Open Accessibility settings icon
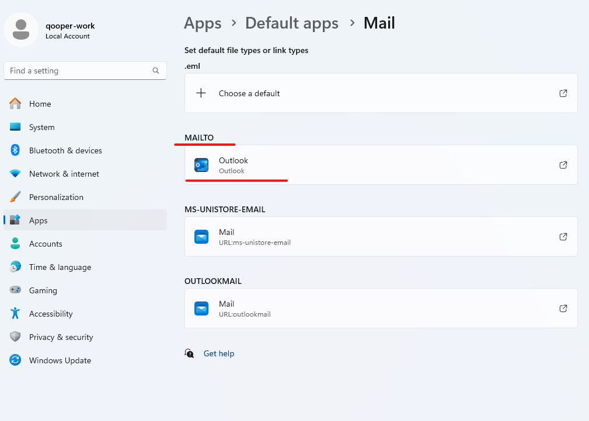Screen dimensions: 589x421 coord(15,314)
